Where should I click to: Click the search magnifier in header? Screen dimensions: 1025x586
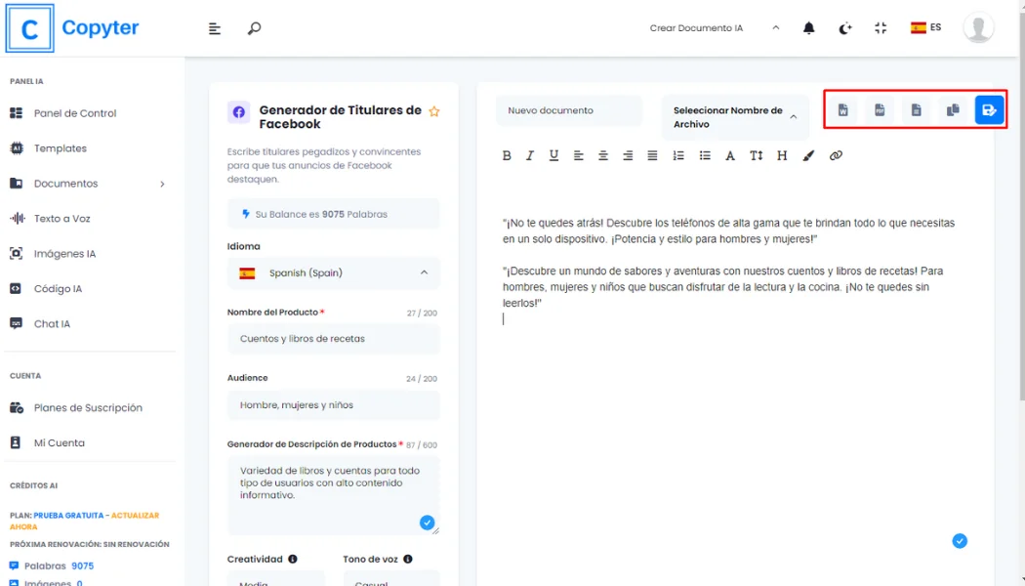point(254,28)
